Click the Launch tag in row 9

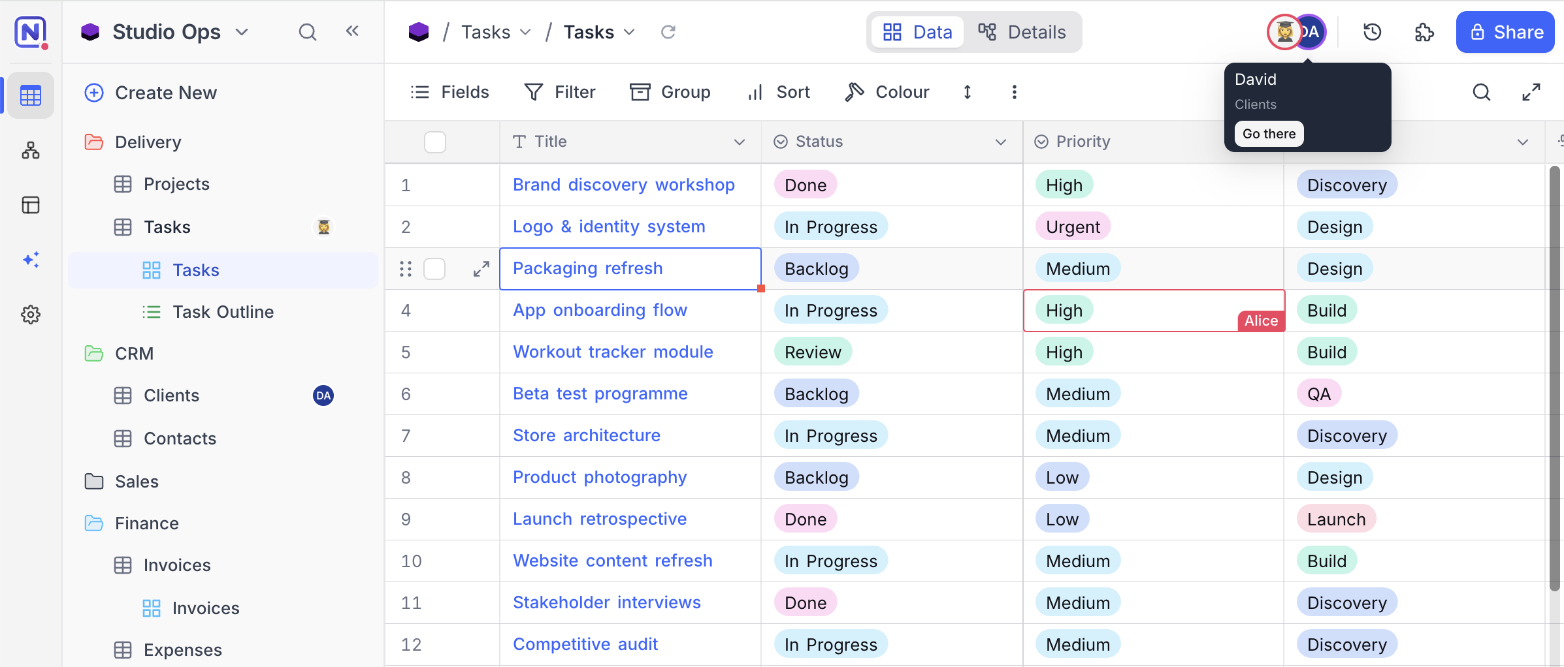[x=1337, y=520]
